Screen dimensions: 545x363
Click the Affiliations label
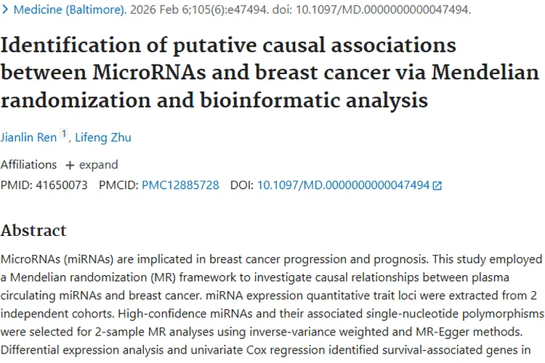[x=28, y=165]
